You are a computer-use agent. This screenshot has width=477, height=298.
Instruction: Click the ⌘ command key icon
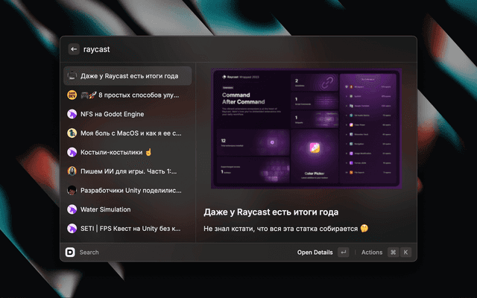(393, 253)
